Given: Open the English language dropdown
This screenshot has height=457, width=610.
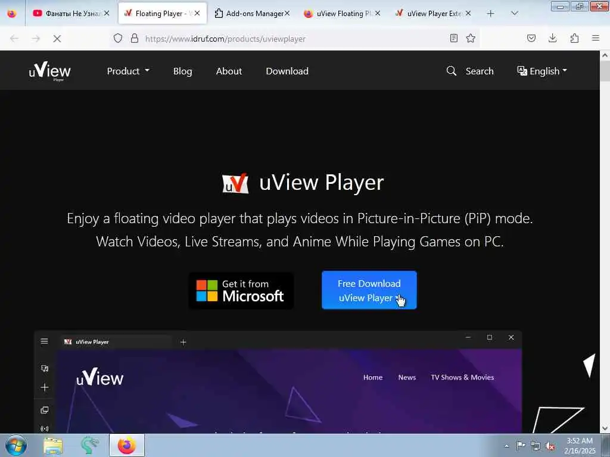Looking at the screenshot, I should [542, 71].
